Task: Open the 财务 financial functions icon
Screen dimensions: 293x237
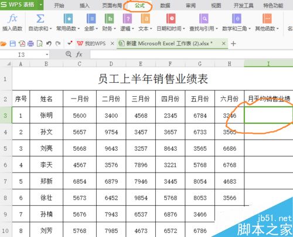Action: point(109,19)
